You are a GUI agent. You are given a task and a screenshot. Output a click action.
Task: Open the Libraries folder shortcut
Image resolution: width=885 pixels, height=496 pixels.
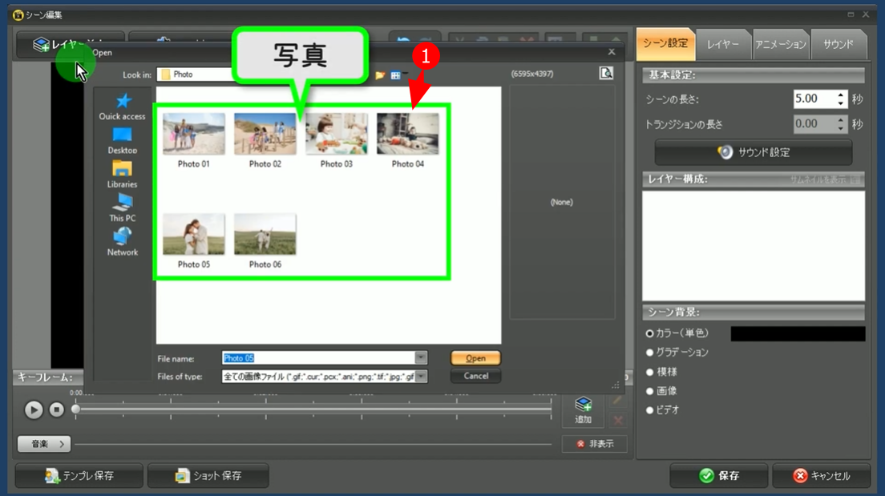122,169
